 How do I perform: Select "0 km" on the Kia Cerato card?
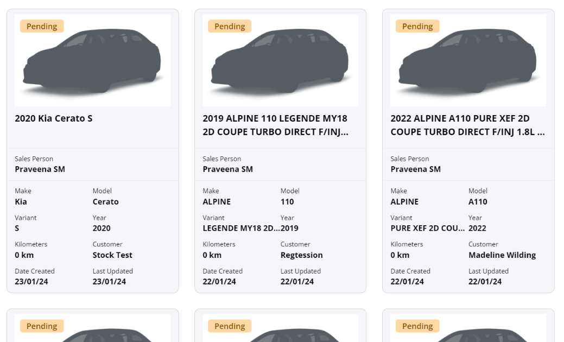point(24,255)
